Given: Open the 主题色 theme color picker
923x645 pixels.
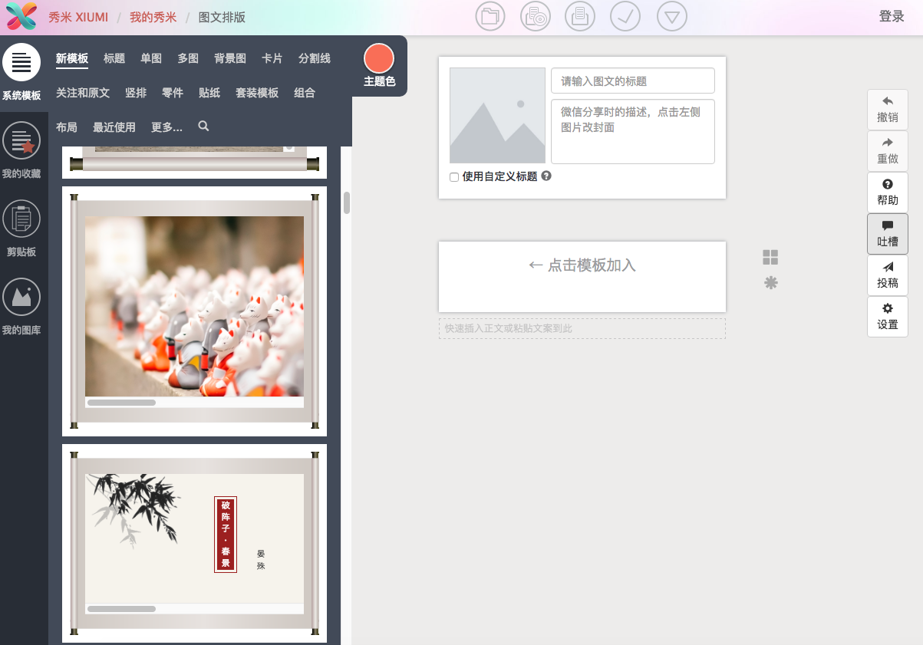Looking at the screenshot, I should 378,57.
